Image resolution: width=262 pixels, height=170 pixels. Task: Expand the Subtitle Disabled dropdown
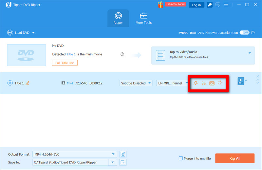136,83
